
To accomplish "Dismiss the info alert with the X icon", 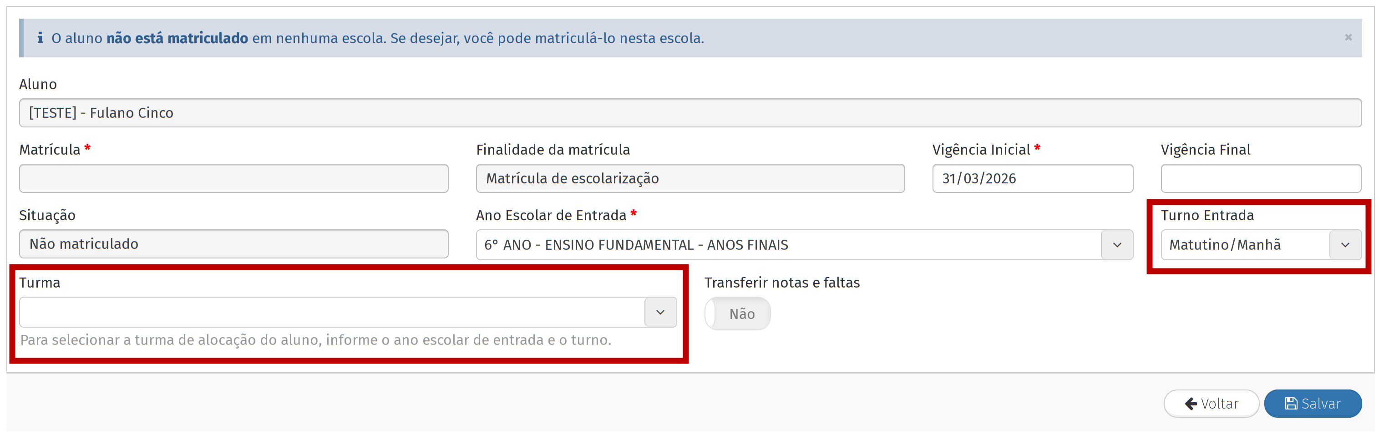I will pos(1348,37).
